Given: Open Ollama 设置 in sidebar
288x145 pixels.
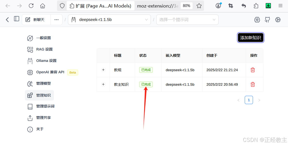Looking at the screenshot, I should (x=42, y=61).
